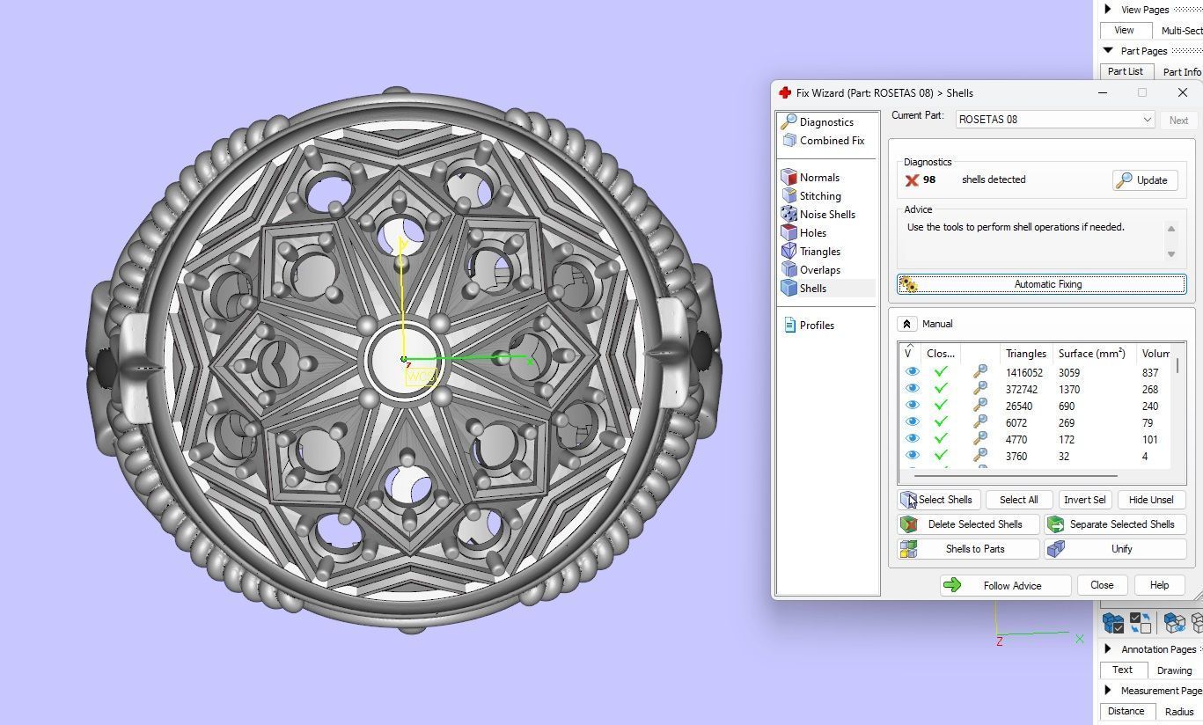Screen dimensions: 1203x725
Task: Zoom to shell with 6072 triangles
Action: tap(979, 423)
